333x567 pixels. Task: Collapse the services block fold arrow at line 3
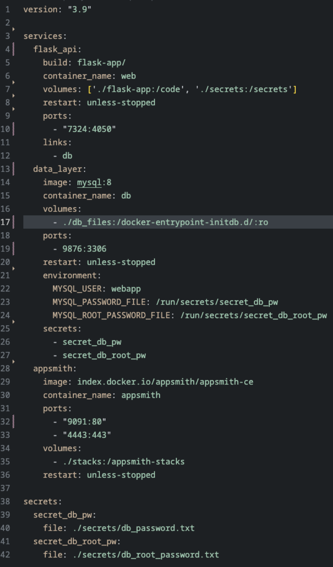point(13,29)
